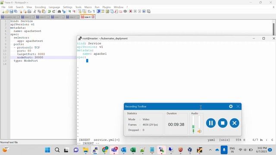The image size is (276, 155).
Task: Close the new 4 tab
Action: click(x=93, y=17)
